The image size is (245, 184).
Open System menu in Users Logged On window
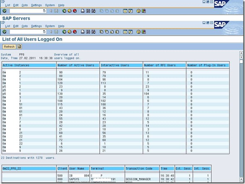(x=50, y=26)
